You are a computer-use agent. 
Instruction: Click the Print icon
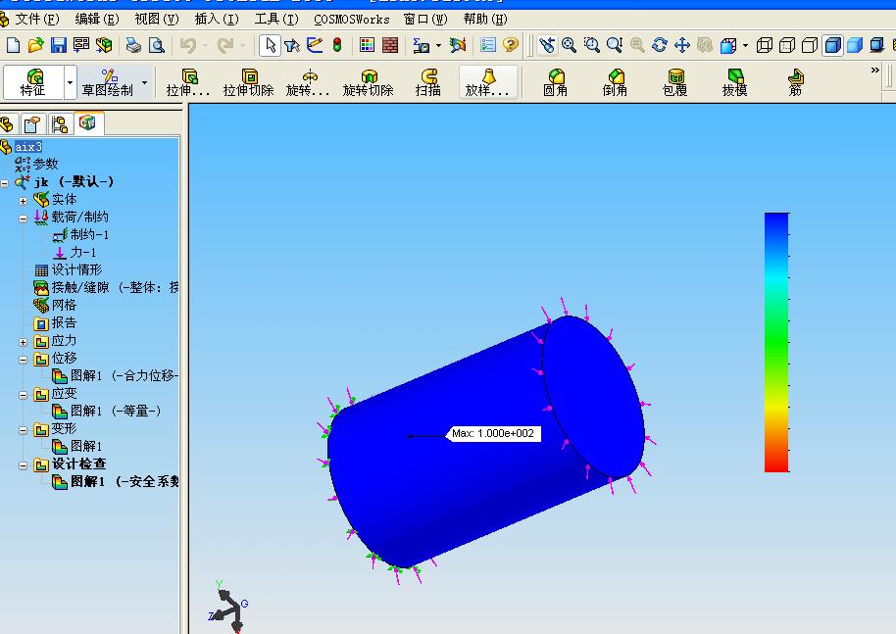(133, 44)
